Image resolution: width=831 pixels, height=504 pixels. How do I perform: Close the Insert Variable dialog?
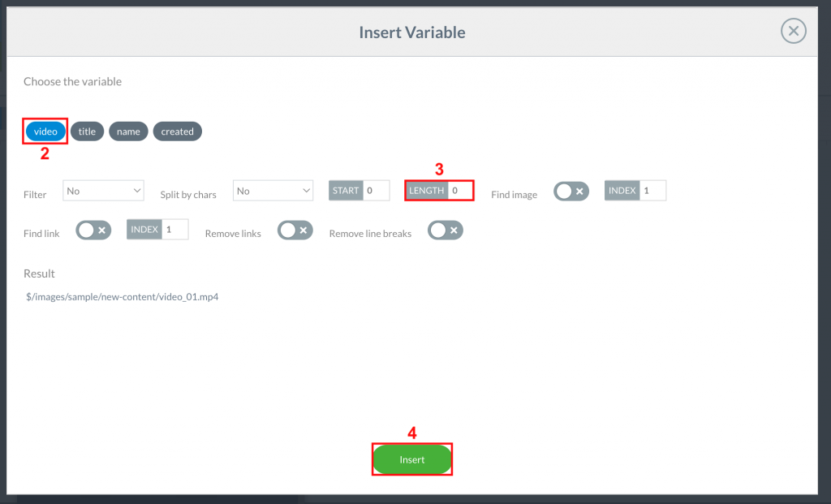(794, 31)
